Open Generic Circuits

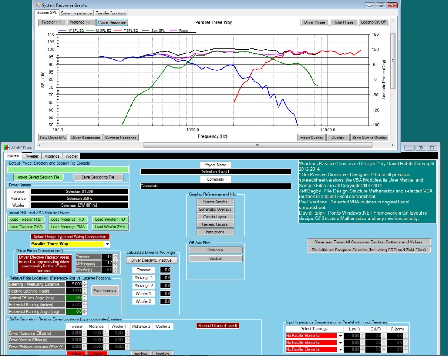tap(215, 224)
